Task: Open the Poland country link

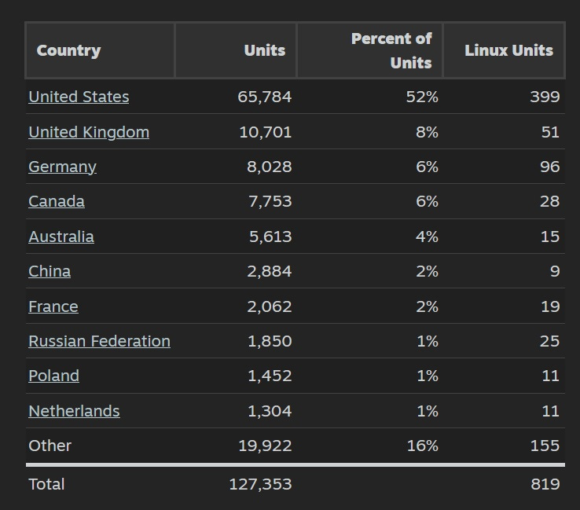Action: tap(53, 376)
